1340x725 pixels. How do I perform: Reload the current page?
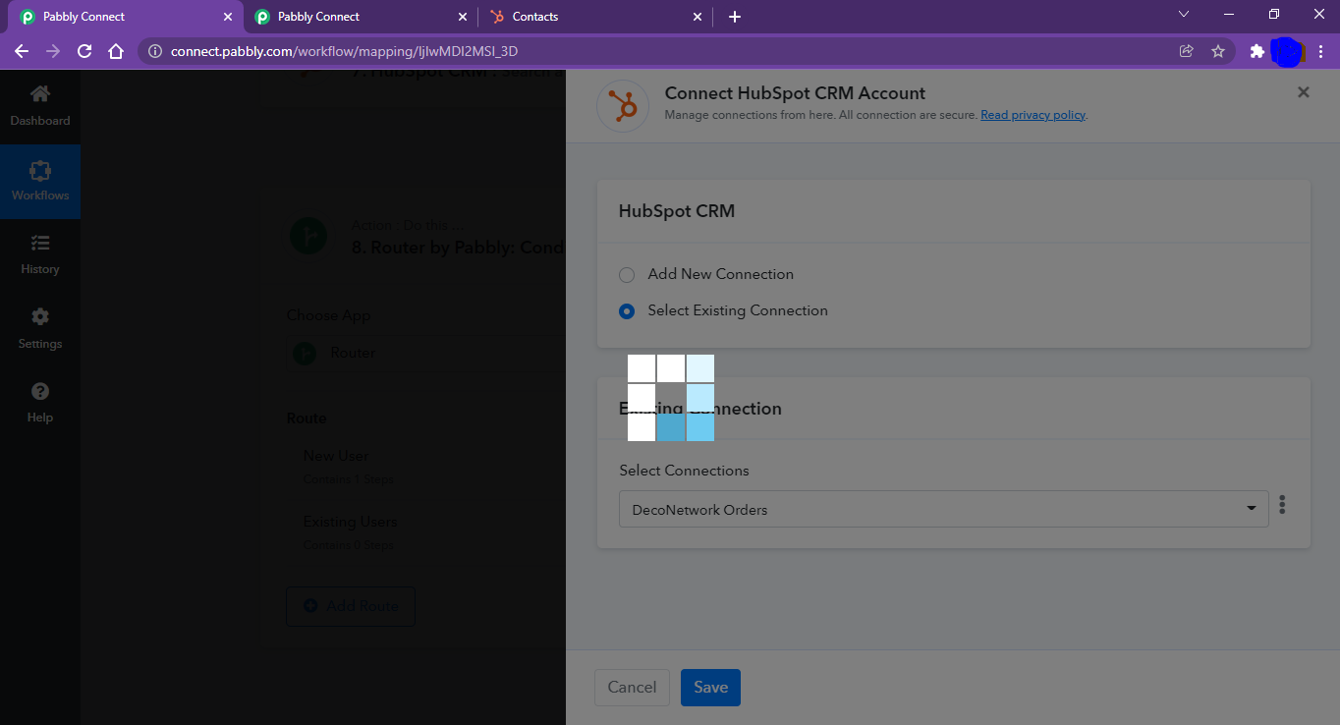click(84, 51)
